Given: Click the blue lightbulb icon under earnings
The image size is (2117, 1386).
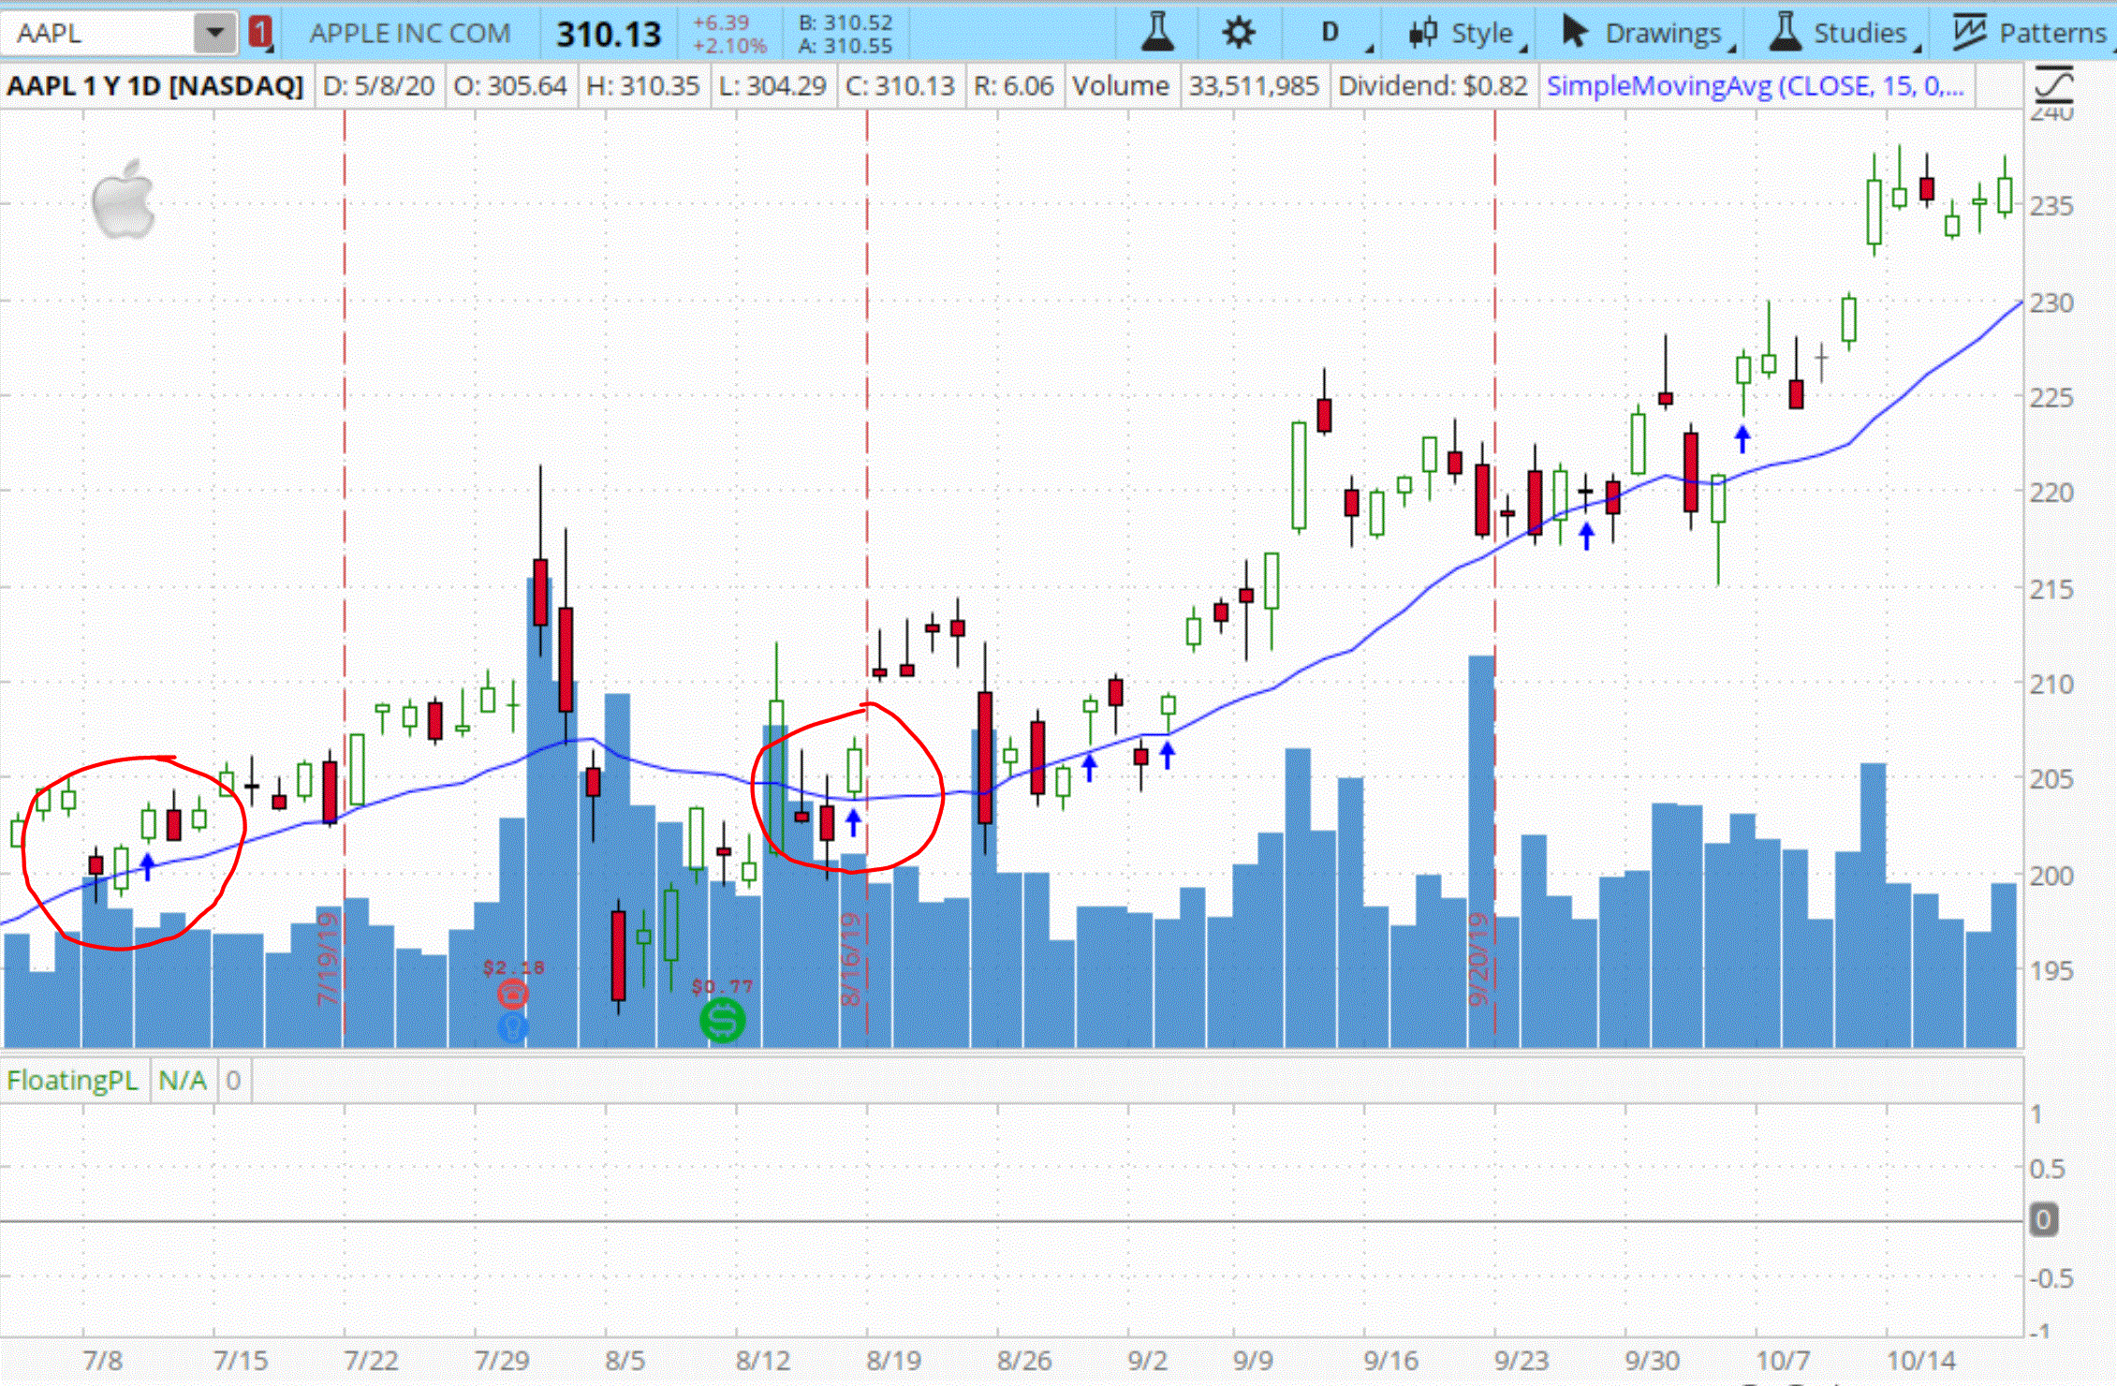Looking at the screenshot, I should coord(512,1027).
